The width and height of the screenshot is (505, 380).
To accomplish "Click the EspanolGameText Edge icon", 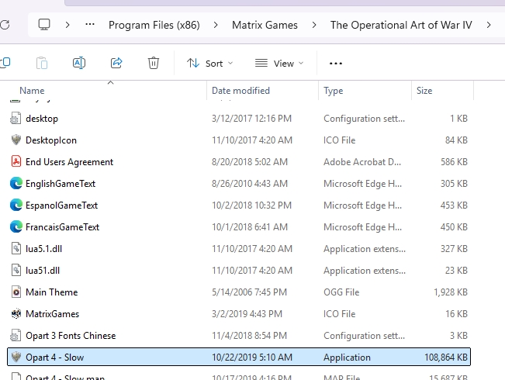I will [x=16, y=206].
